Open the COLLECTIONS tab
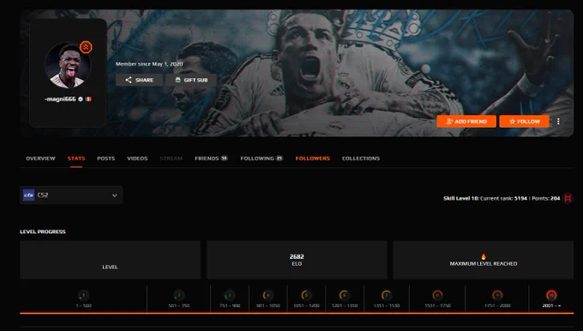This screenshot has height=331, width=583. tap(361, 159)
